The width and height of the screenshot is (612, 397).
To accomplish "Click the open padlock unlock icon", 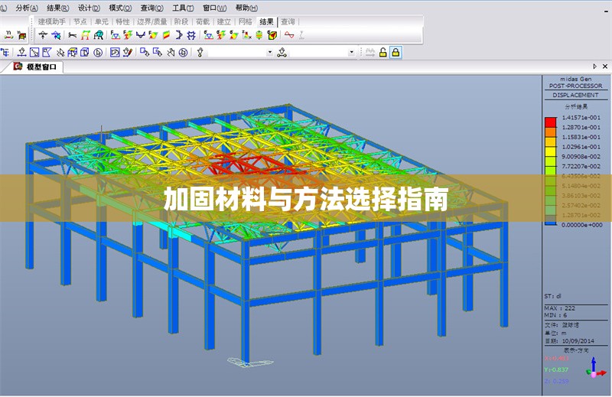I will click(x=382, y=52).
